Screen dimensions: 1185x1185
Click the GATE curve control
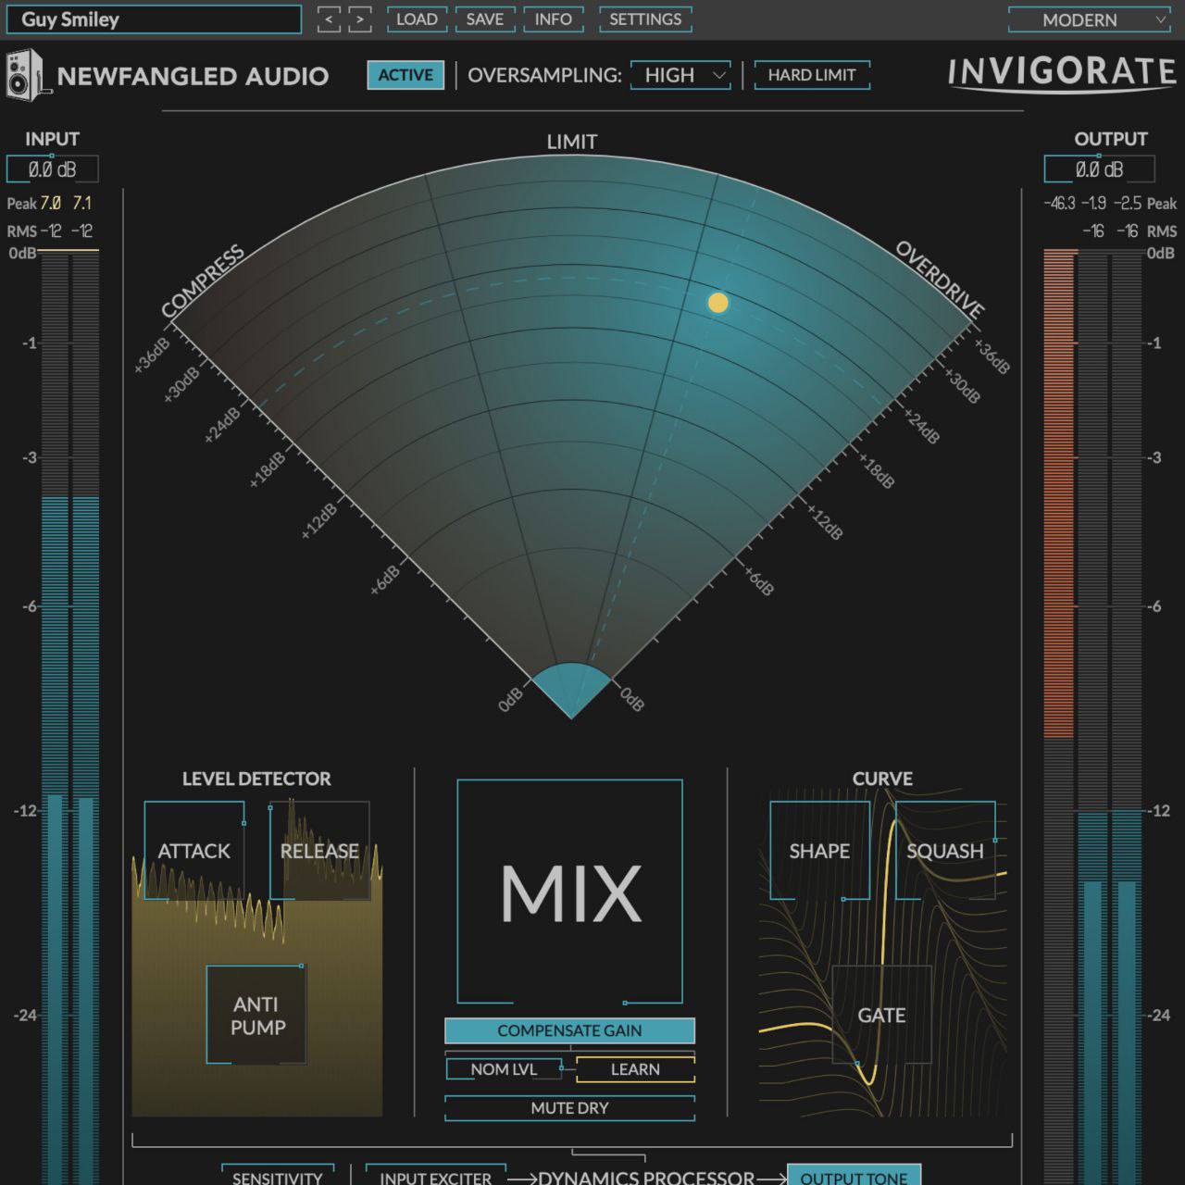[881, 1015]
